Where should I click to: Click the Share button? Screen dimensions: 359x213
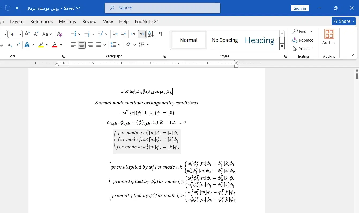343,21
